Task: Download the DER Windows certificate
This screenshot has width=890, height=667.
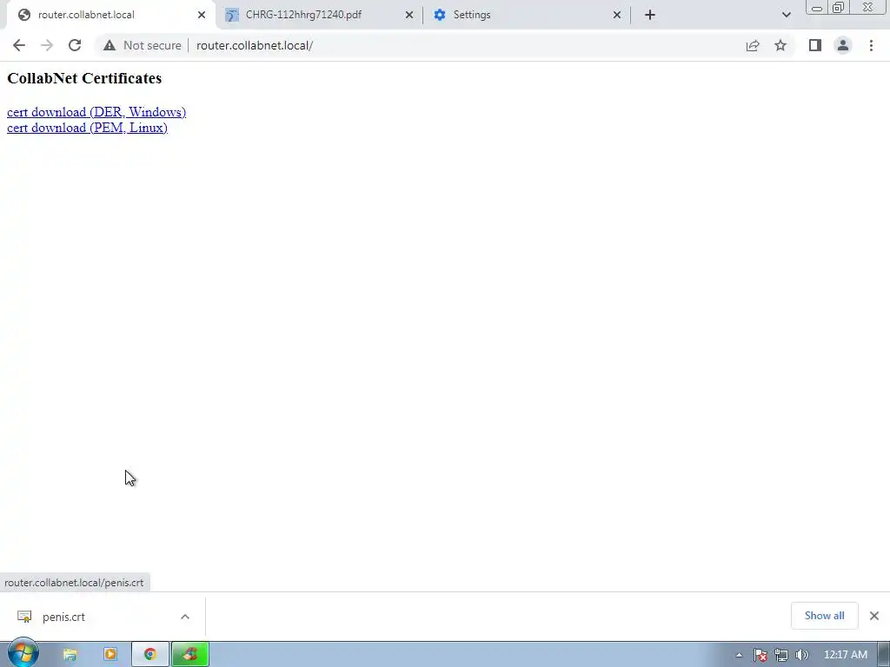Action: tap(96, 112)
